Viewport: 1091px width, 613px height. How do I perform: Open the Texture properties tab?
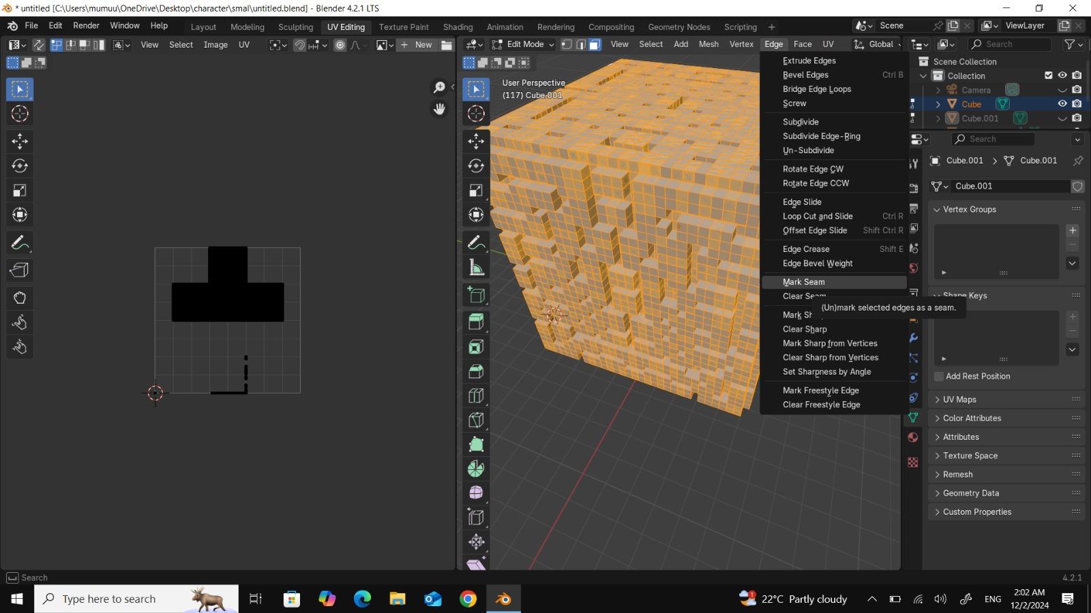click(913, 462)
